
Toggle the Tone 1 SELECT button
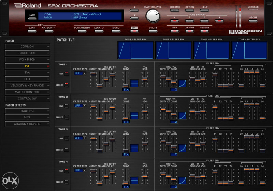(x=67, y=85)
